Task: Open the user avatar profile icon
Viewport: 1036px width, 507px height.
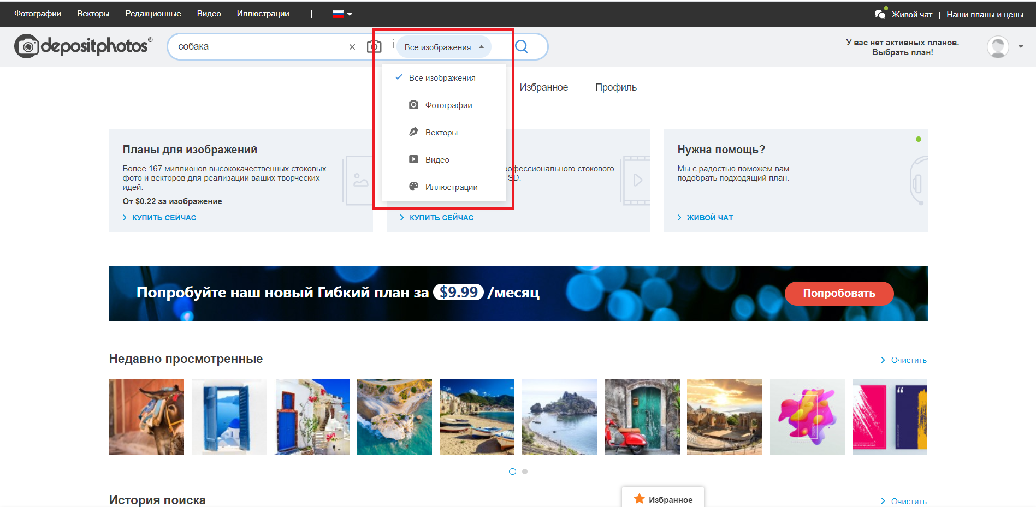Action: [998, 47]
